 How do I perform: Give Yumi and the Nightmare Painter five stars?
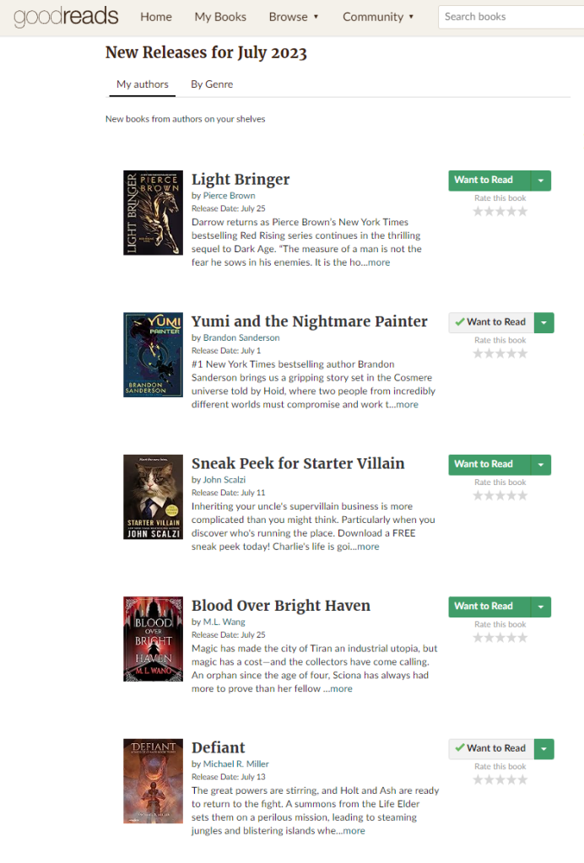tap(522, 353)
